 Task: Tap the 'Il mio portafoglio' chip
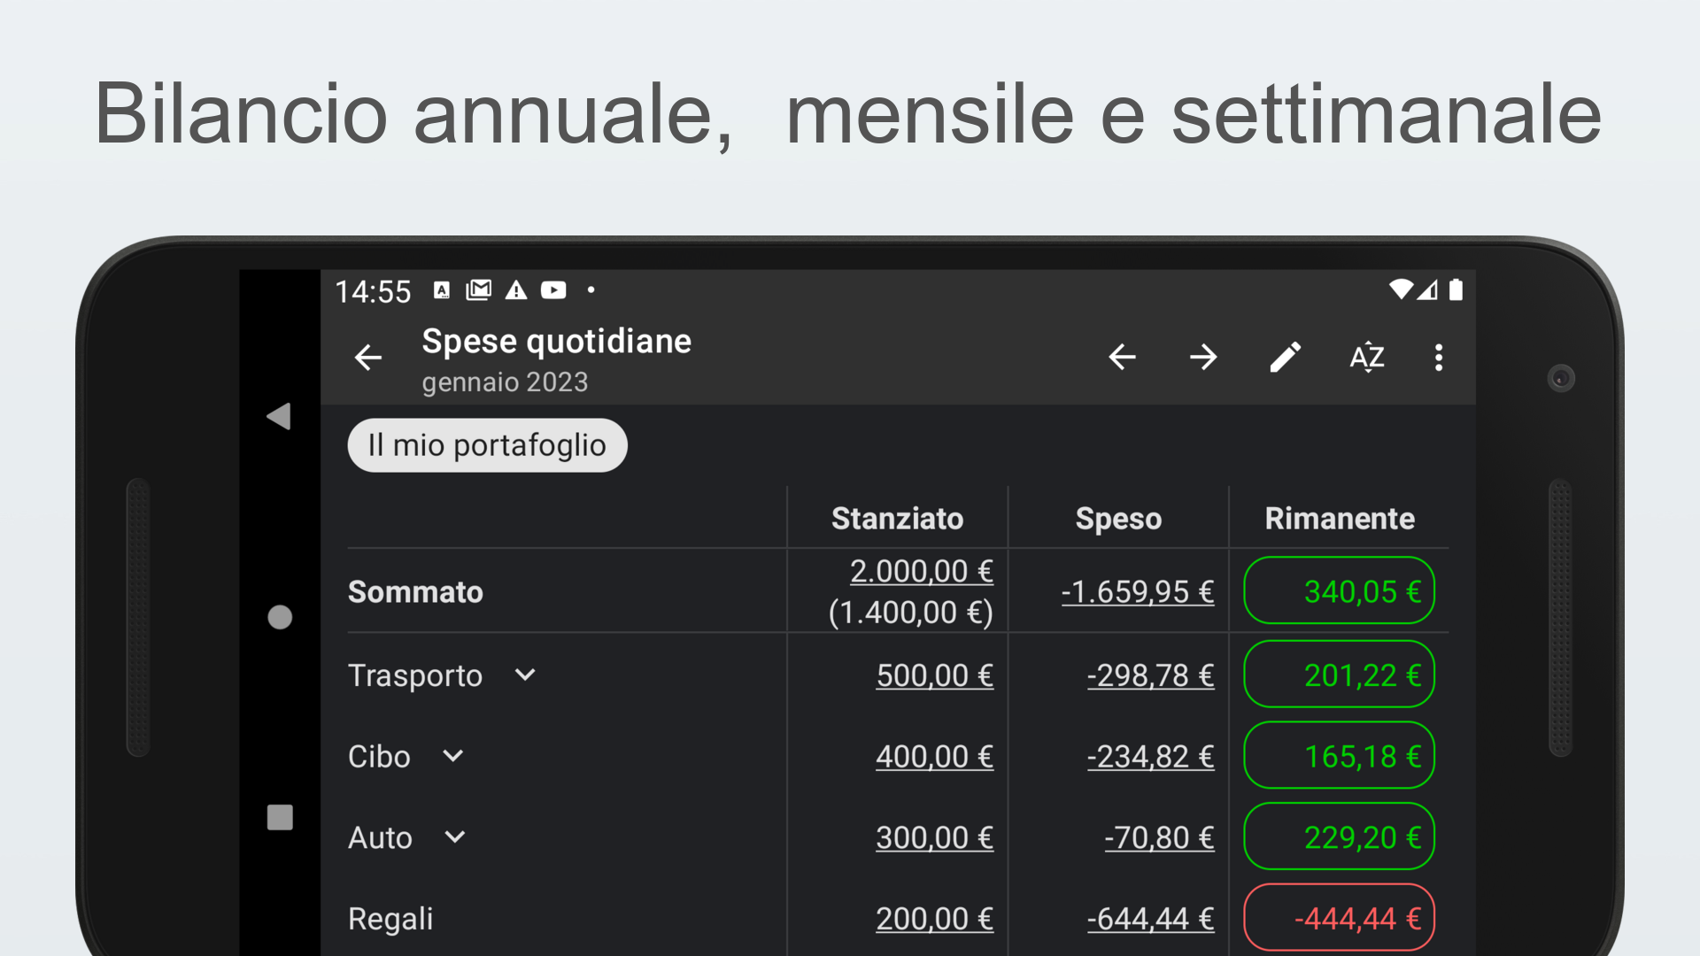point(487,445)
